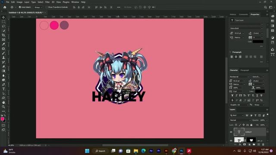Click the Home icon in options bar

click(5, 7)
